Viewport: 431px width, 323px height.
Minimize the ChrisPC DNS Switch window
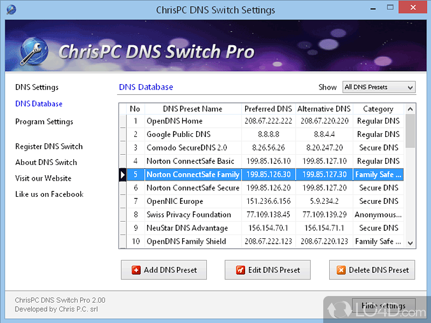[373, 8]
